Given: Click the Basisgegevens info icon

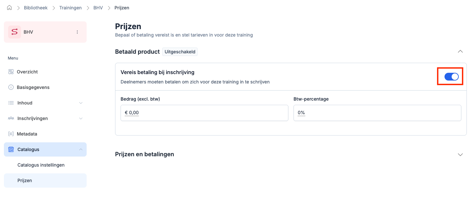Looking at the screenshot, I should coord(11,87).
